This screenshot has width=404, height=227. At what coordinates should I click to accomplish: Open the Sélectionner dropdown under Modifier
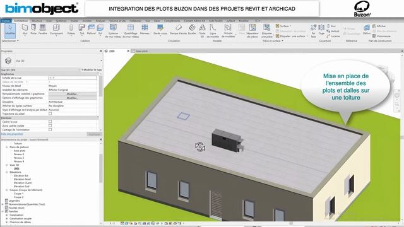10,41
